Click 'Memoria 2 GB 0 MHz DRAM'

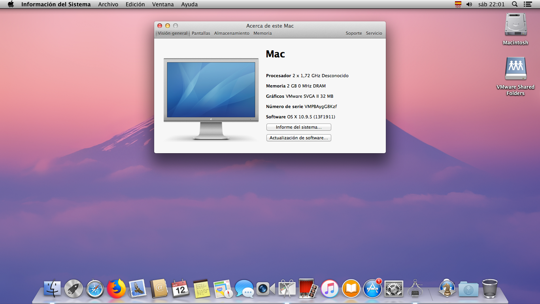pos(296,86)
